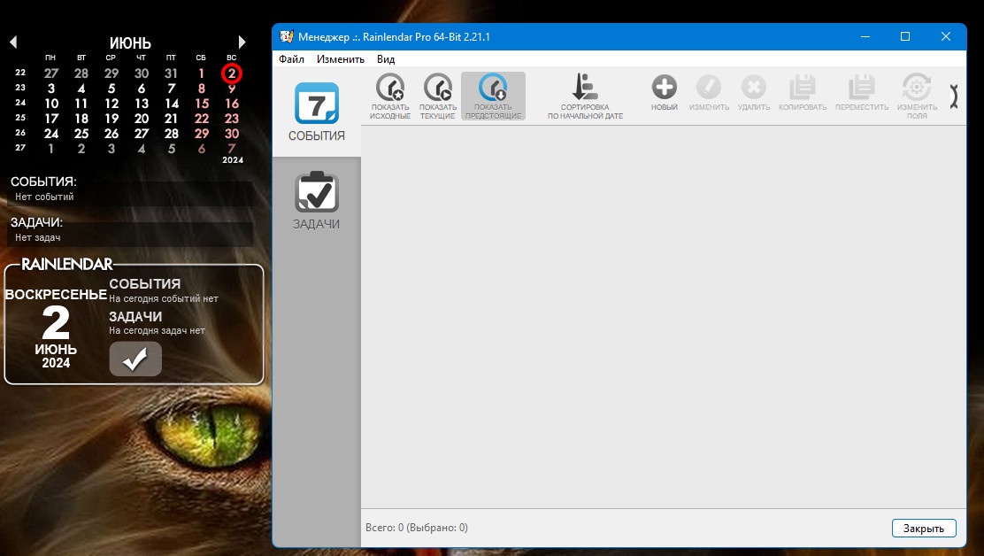Select June 28 in calendar widget

pos(172,134)
